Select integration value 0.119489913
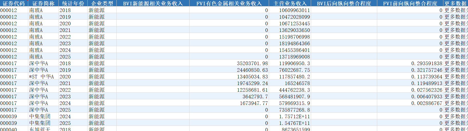 [x=410, y=83]
